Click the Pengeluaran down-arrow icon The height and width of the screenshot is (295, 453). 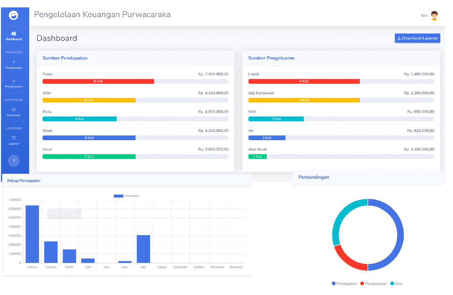pos(14,81)
